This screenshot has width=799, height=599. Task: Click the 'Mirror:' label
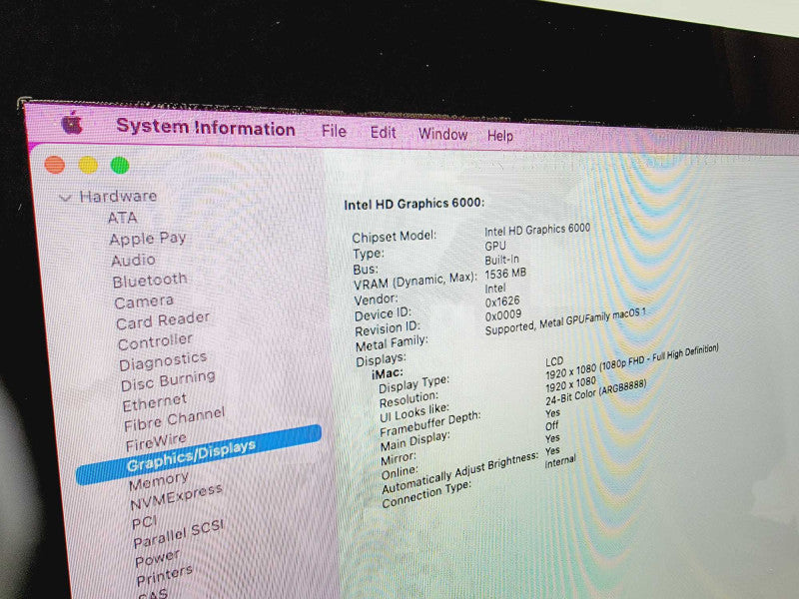point(399,458)
